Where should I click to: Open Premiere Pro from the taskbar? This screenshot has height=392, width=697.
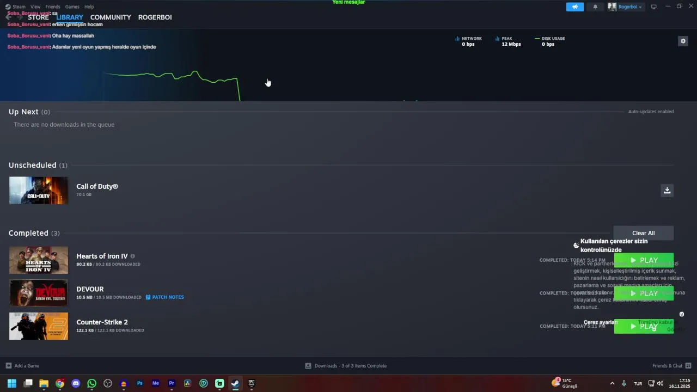(x=172, y=383)
